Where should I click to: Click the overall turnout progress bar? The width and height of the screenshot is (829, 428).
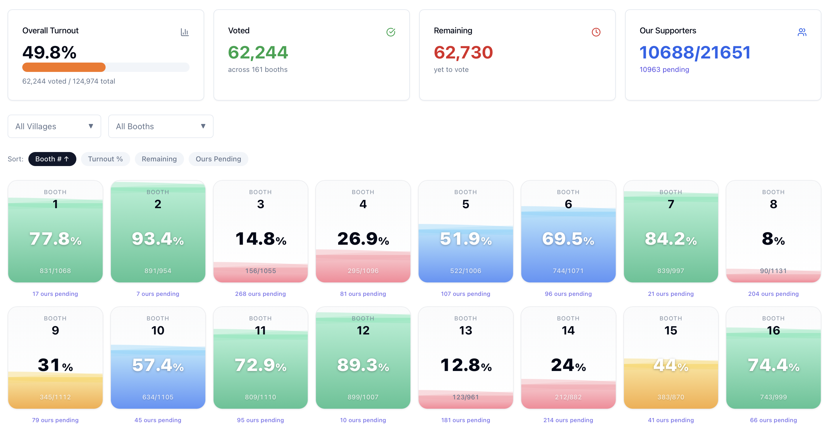click(106, 67)
